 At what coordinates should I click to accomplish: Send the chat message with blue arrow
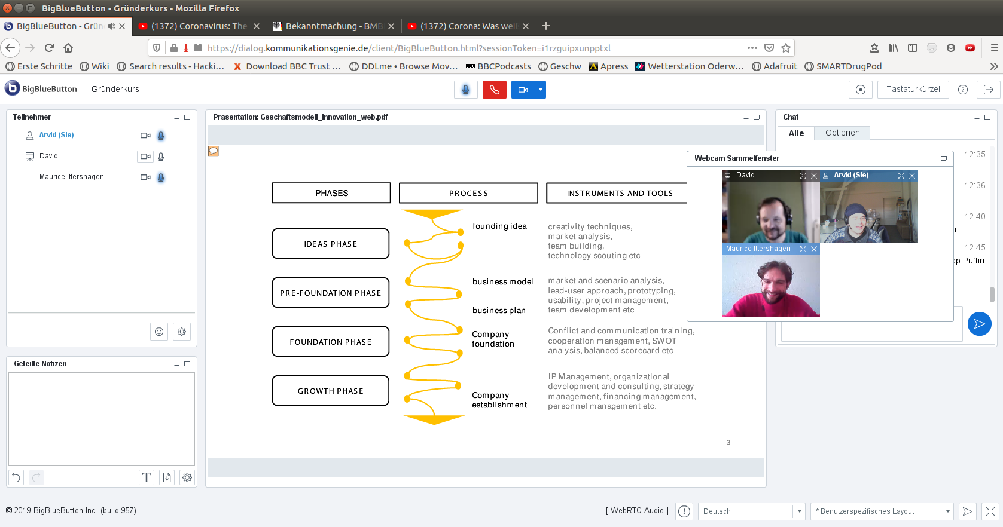[979, 324]
